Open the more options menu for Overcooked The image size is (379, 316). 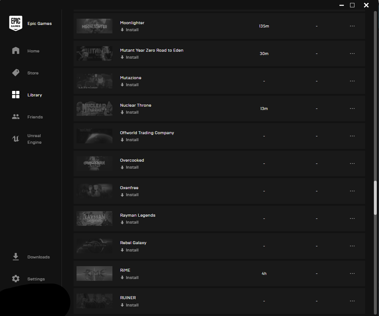[352, 163]
